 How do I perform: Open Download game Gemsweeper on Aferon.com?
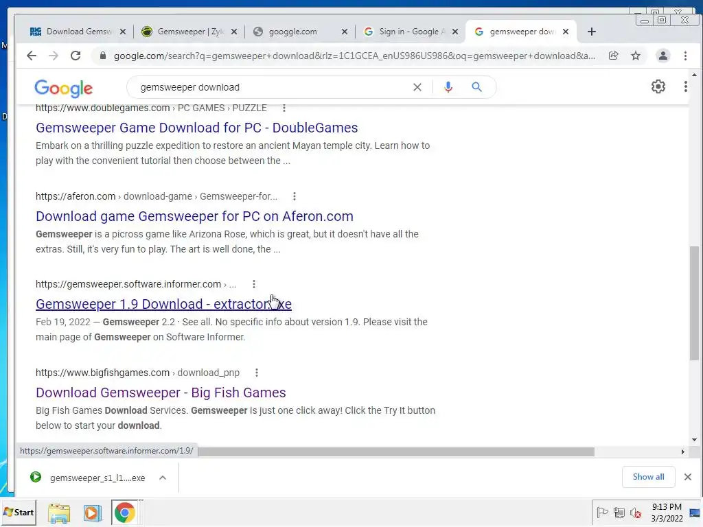pos(194,216)
